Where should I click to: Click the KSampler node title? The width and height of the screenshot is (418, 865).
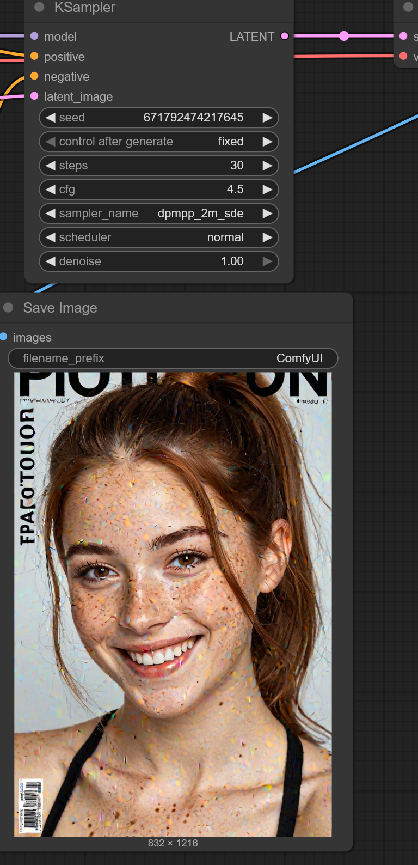[x=85, y=7]
